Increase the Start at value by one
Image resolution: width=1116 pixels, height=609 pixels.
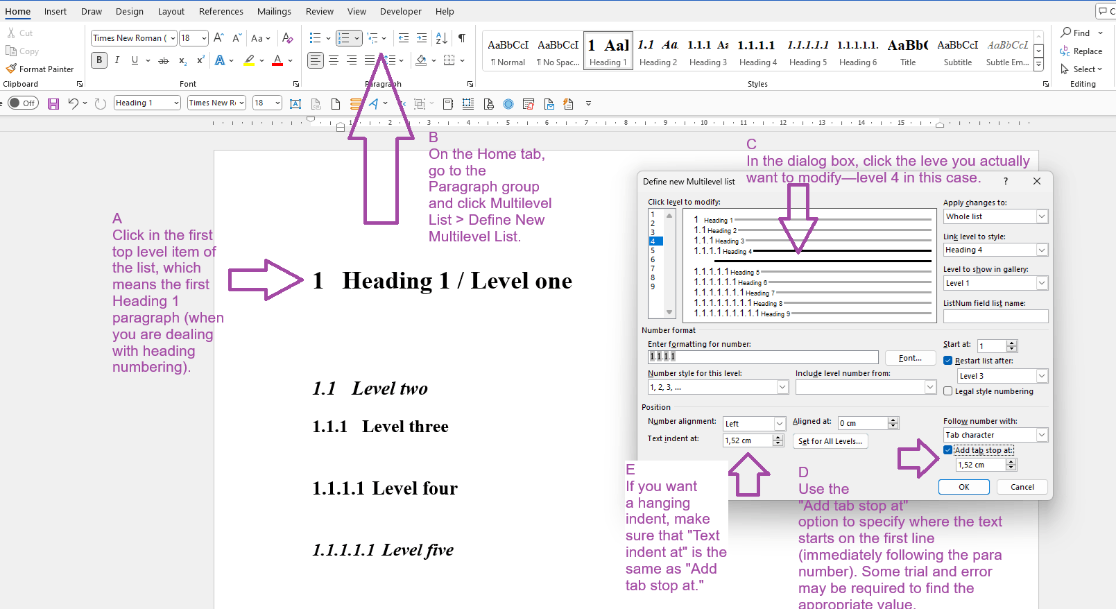click(x=1012, y=343)
